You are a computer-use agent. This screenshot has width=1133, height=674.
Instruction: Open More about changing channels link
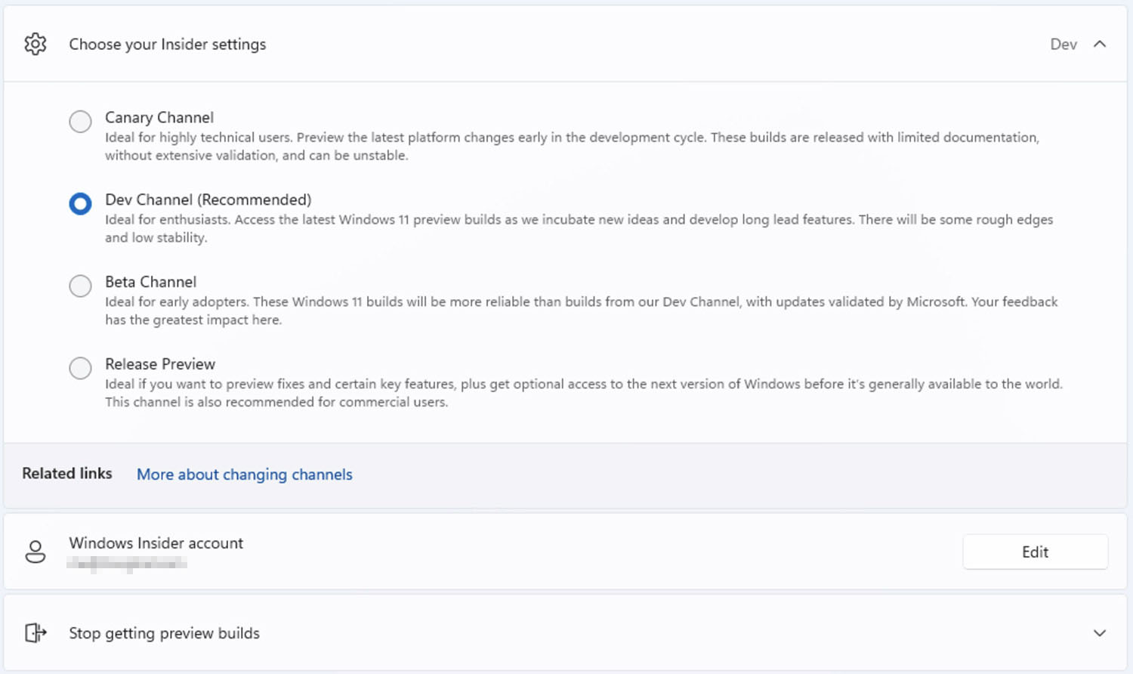[x=245, y=475]
